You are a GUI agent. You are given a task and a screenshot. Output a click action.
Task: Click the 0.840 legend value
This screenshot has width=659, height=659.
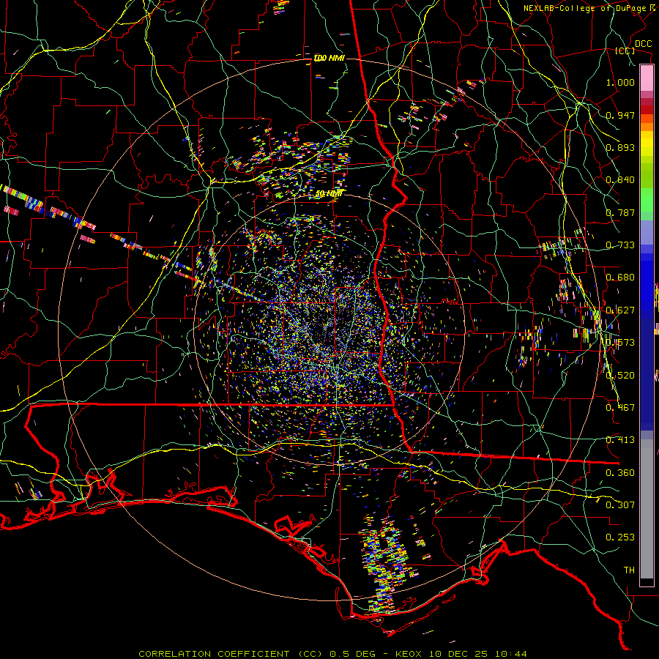[x=620, y=180]
